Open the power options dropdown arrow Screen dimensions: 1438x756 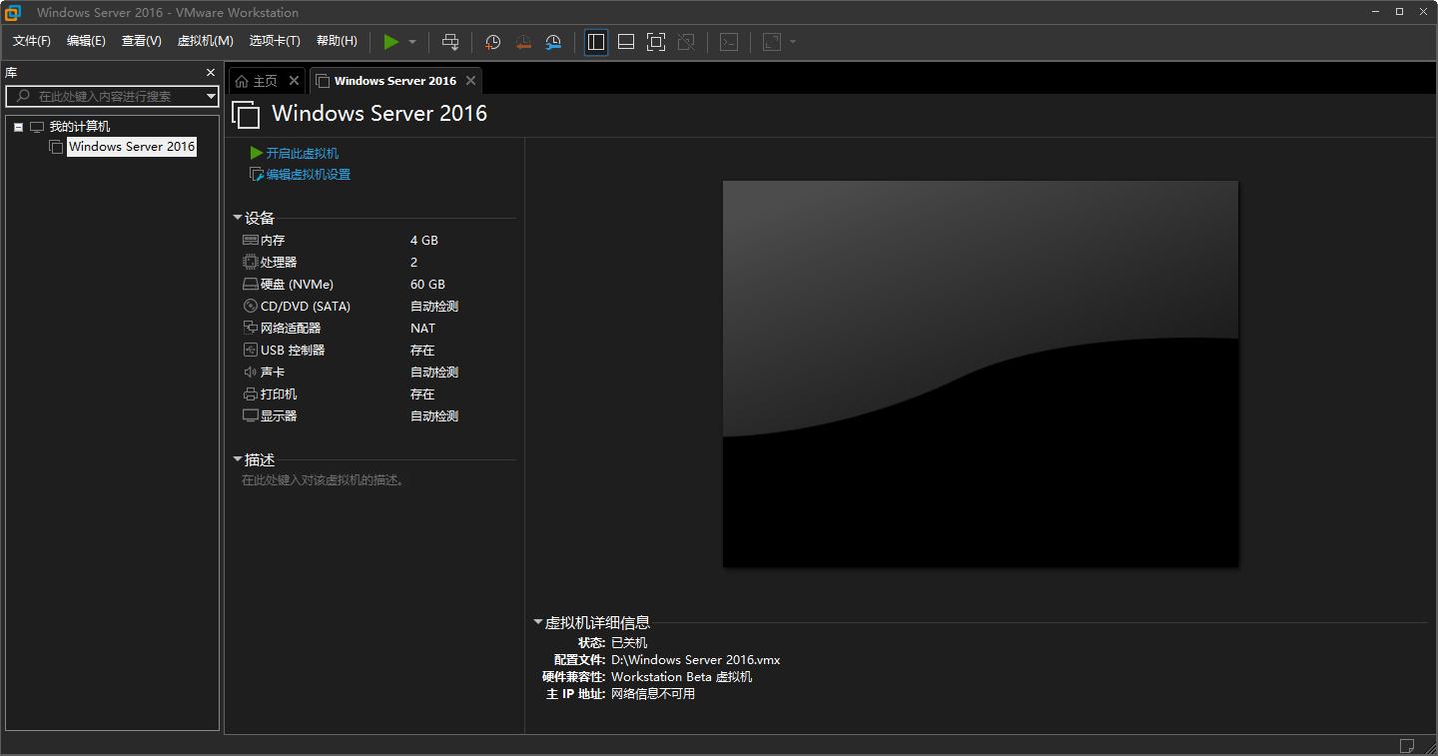point(412,42)
